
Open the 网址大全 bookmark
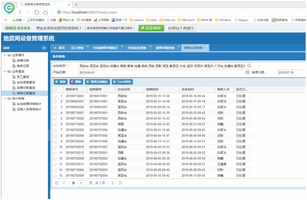(x=66, y=20)
